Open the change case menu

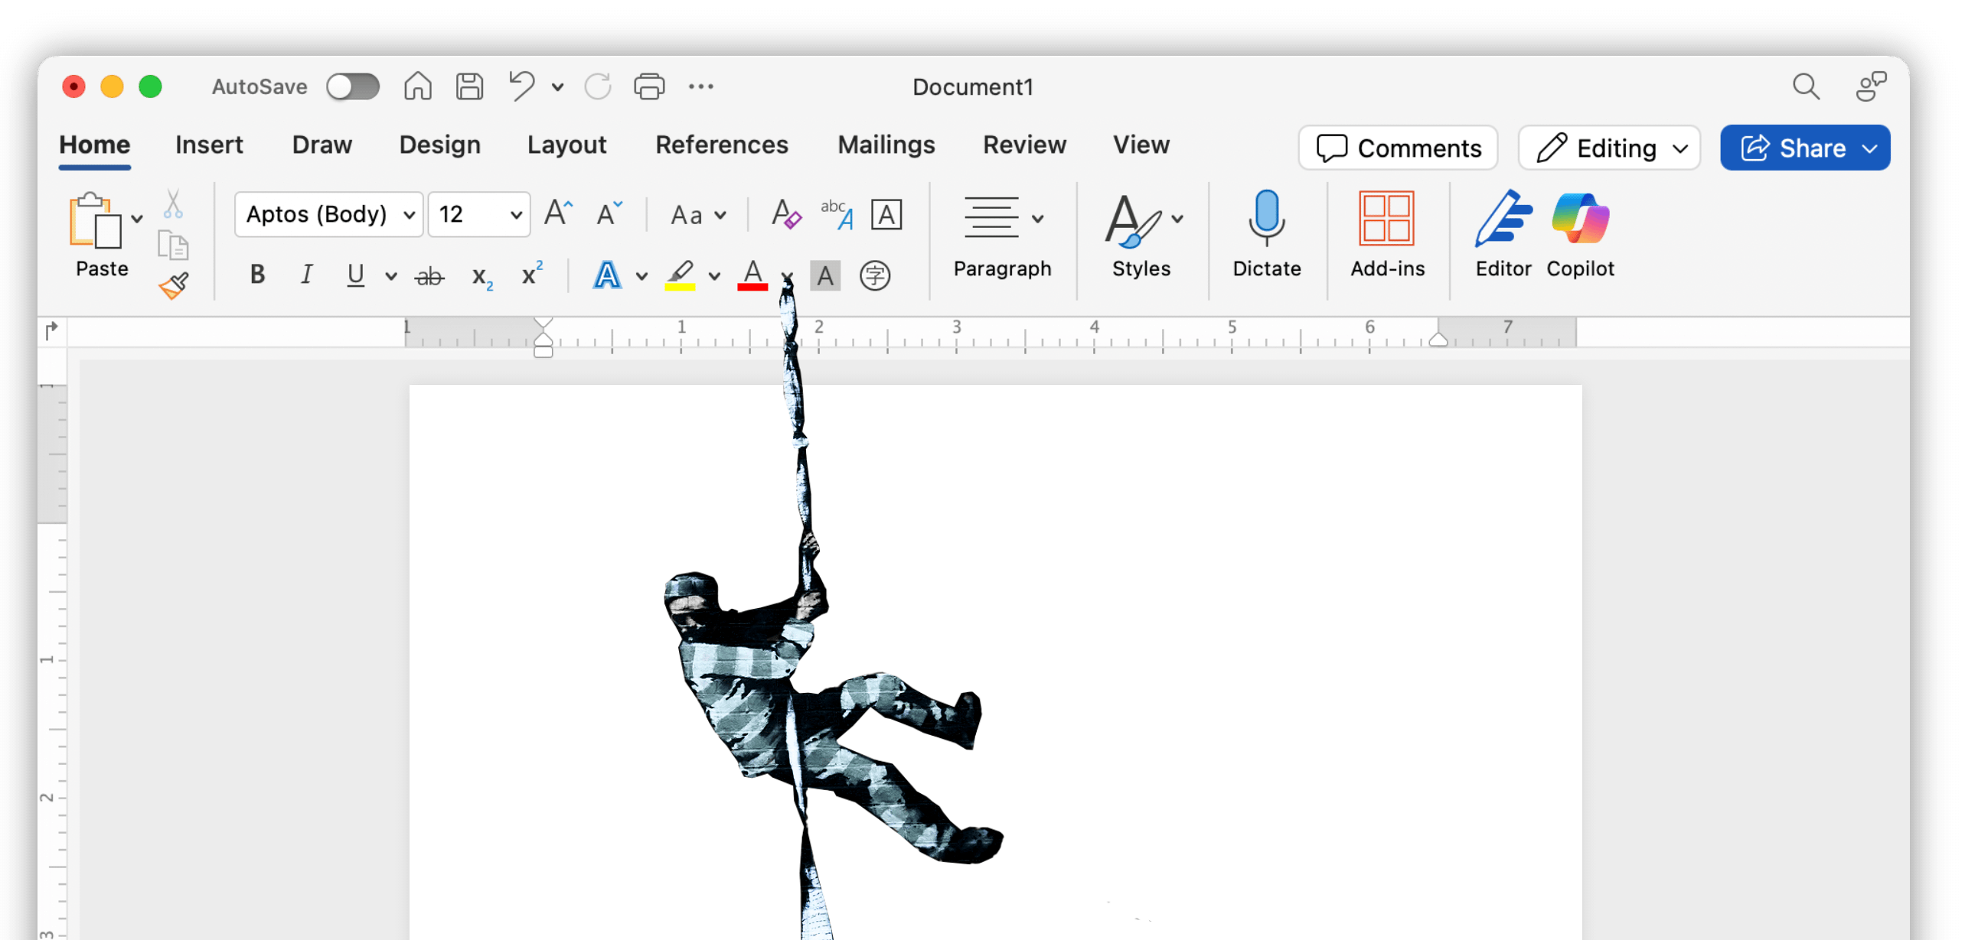697,215
